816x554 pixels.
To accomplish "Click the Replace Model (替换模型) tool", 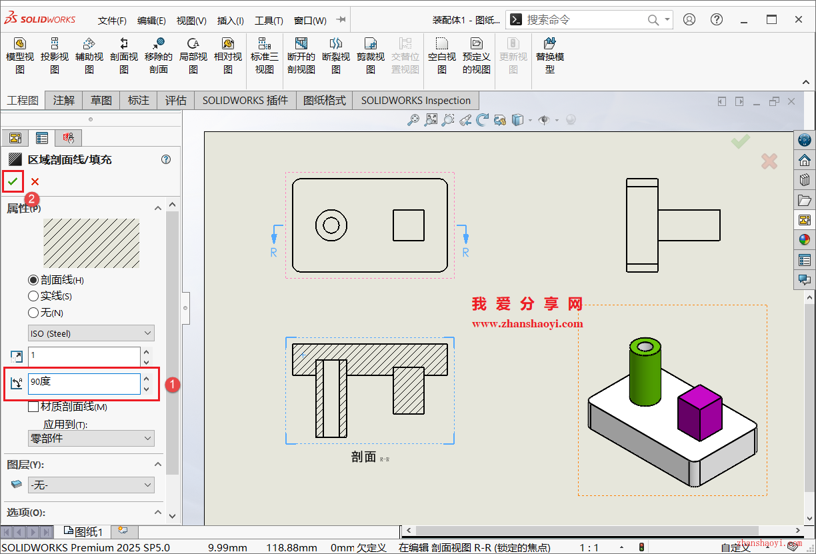I will [x=550, y=55].
